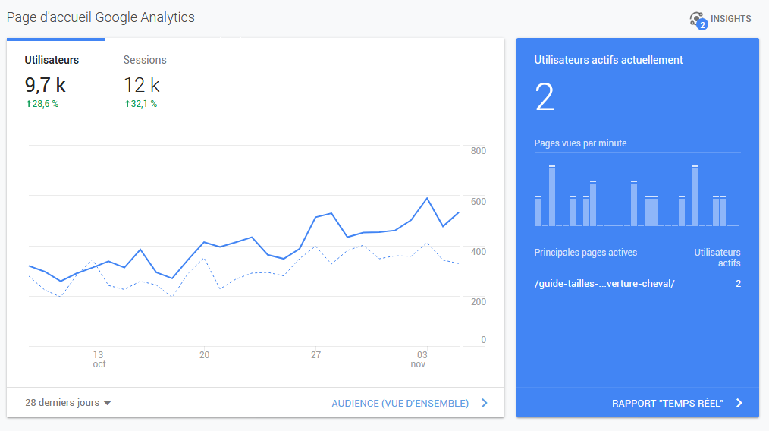Screen dimensions: 769x431
Task: Click the 27 date axis label
Action: pos(315,354)
